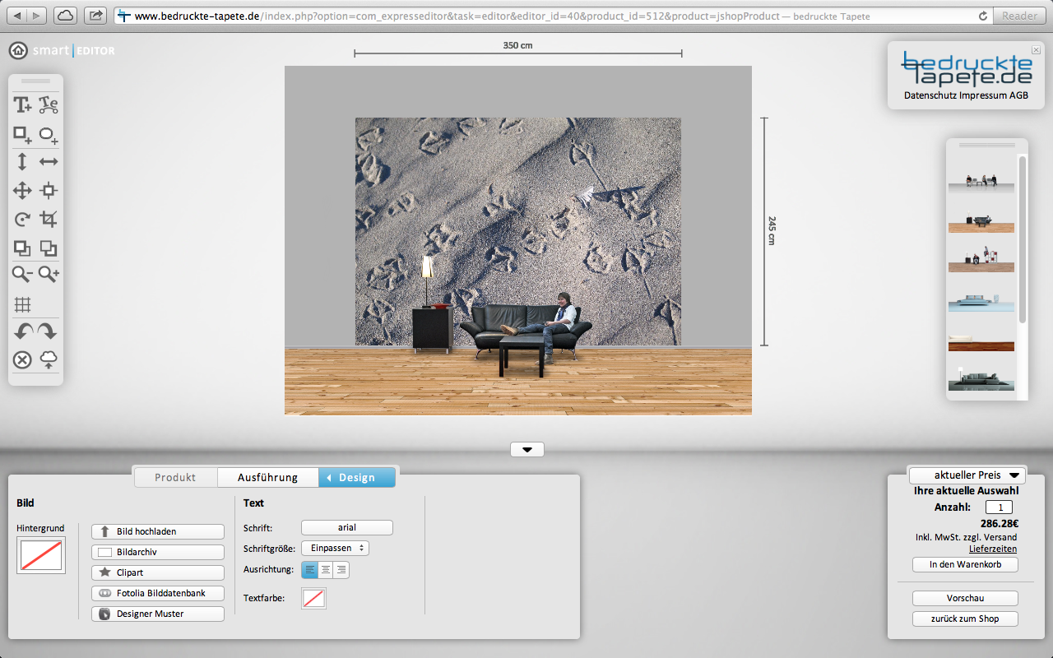Click the browser back arrow
The height and width of the screenshot is (658, 1053).
tap(17, 16)
